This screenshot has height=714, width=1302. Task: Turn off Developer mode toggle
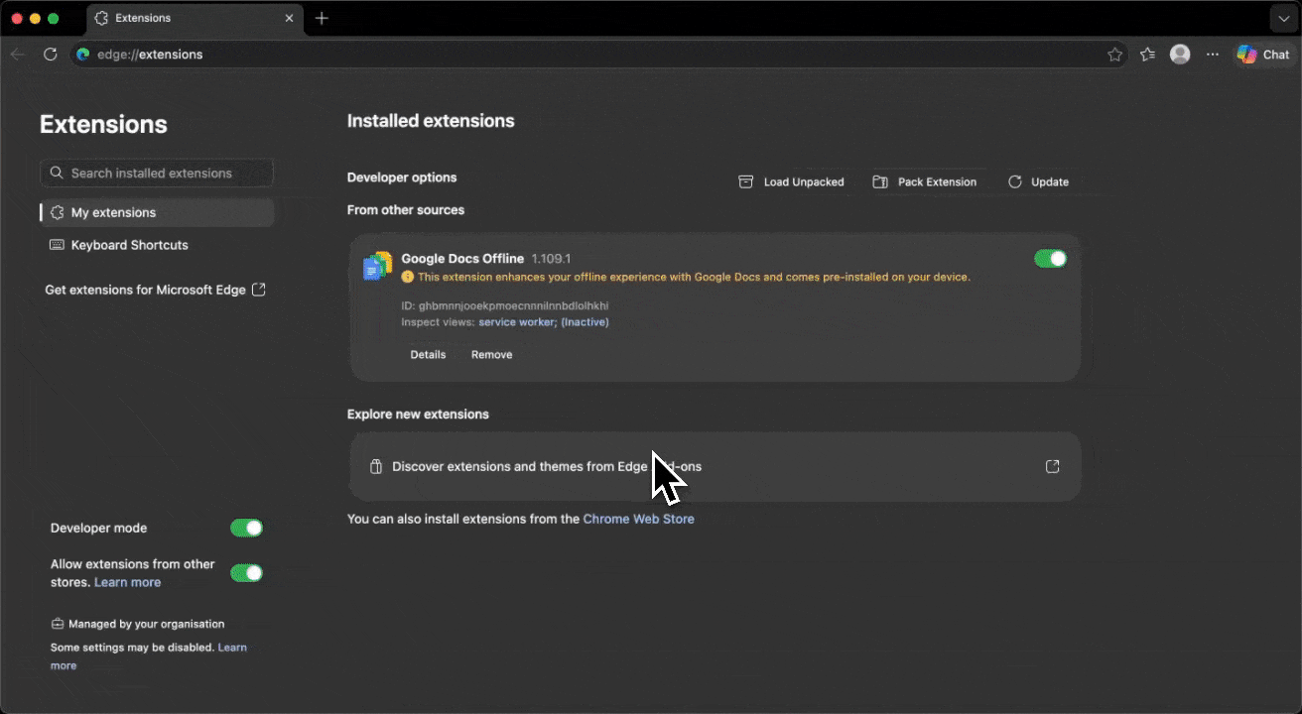[x=246, y=528]
